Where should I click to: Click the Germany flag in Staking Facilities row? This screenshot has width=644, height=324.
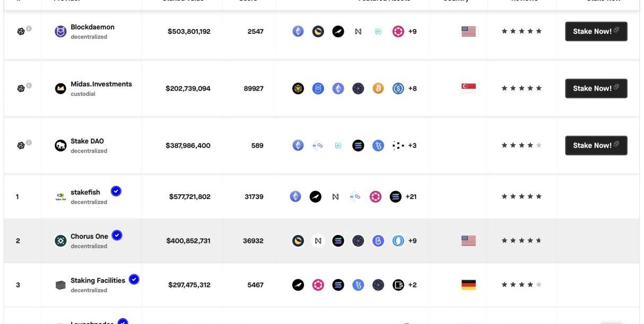[x=468, y=285]
